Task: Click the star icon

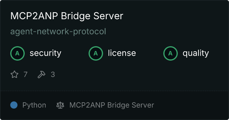Action: 14,74
